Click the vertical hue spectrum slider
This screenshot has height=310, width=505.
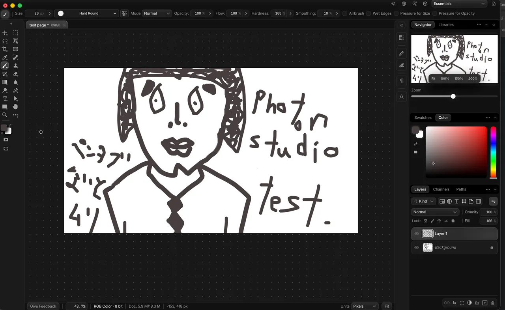pos(493,152)
